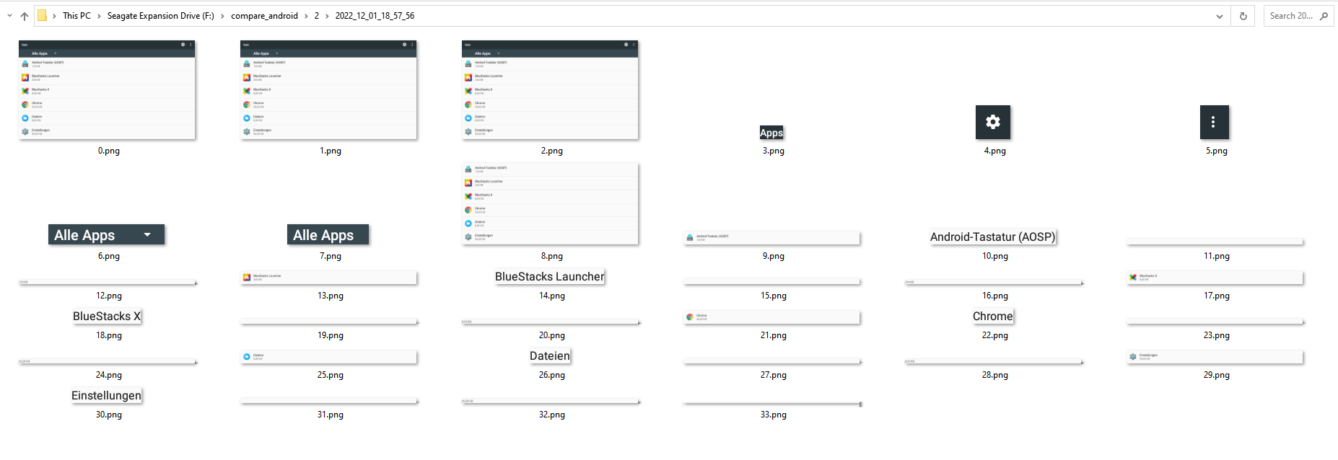This screenshot has height=460, width=1338.
Task: Expand the chevron after Seagate Expansion Drive
Action: [222, 16]
